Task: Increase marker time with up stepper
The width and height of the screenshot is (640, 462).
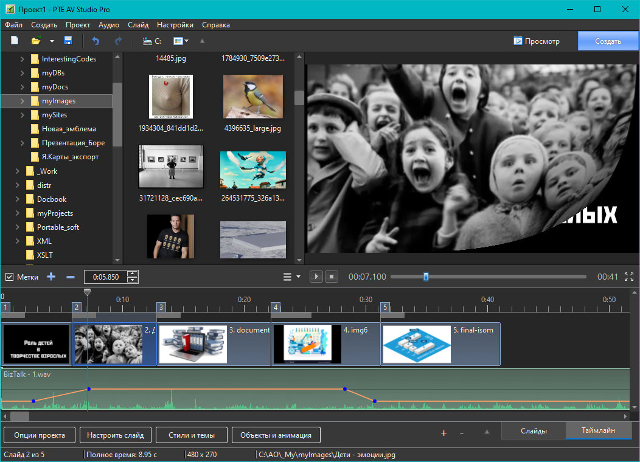Action: click(132, 274)
